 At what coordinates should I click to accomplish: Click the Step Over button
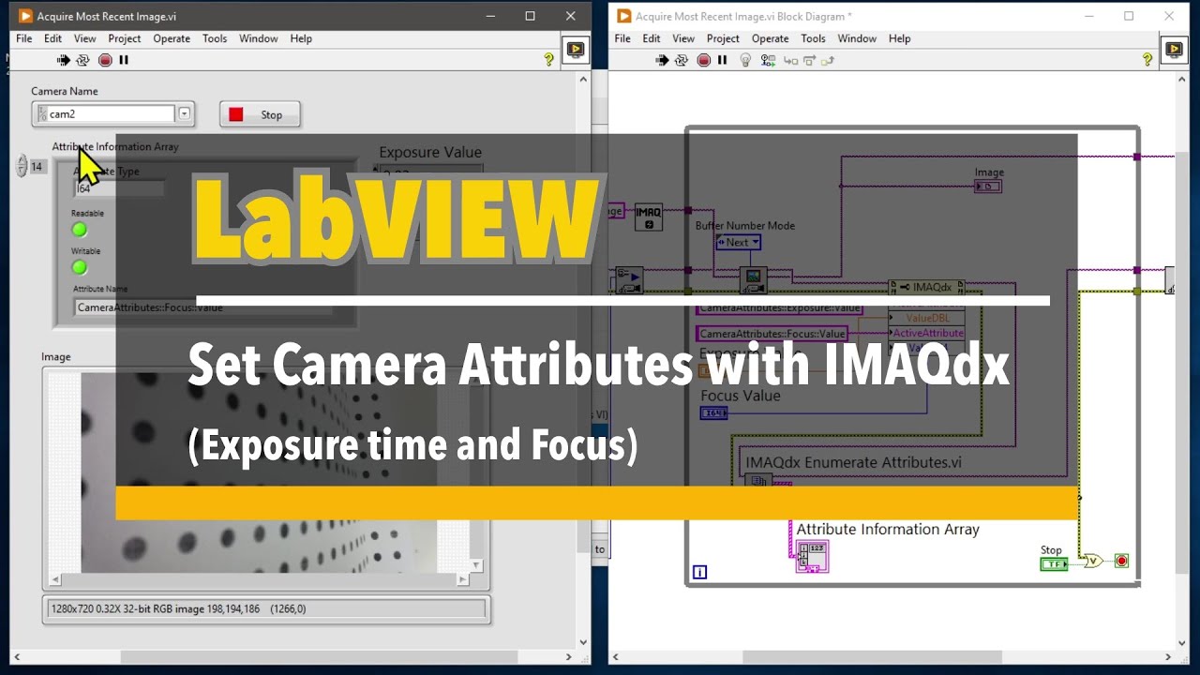[809, 60]
